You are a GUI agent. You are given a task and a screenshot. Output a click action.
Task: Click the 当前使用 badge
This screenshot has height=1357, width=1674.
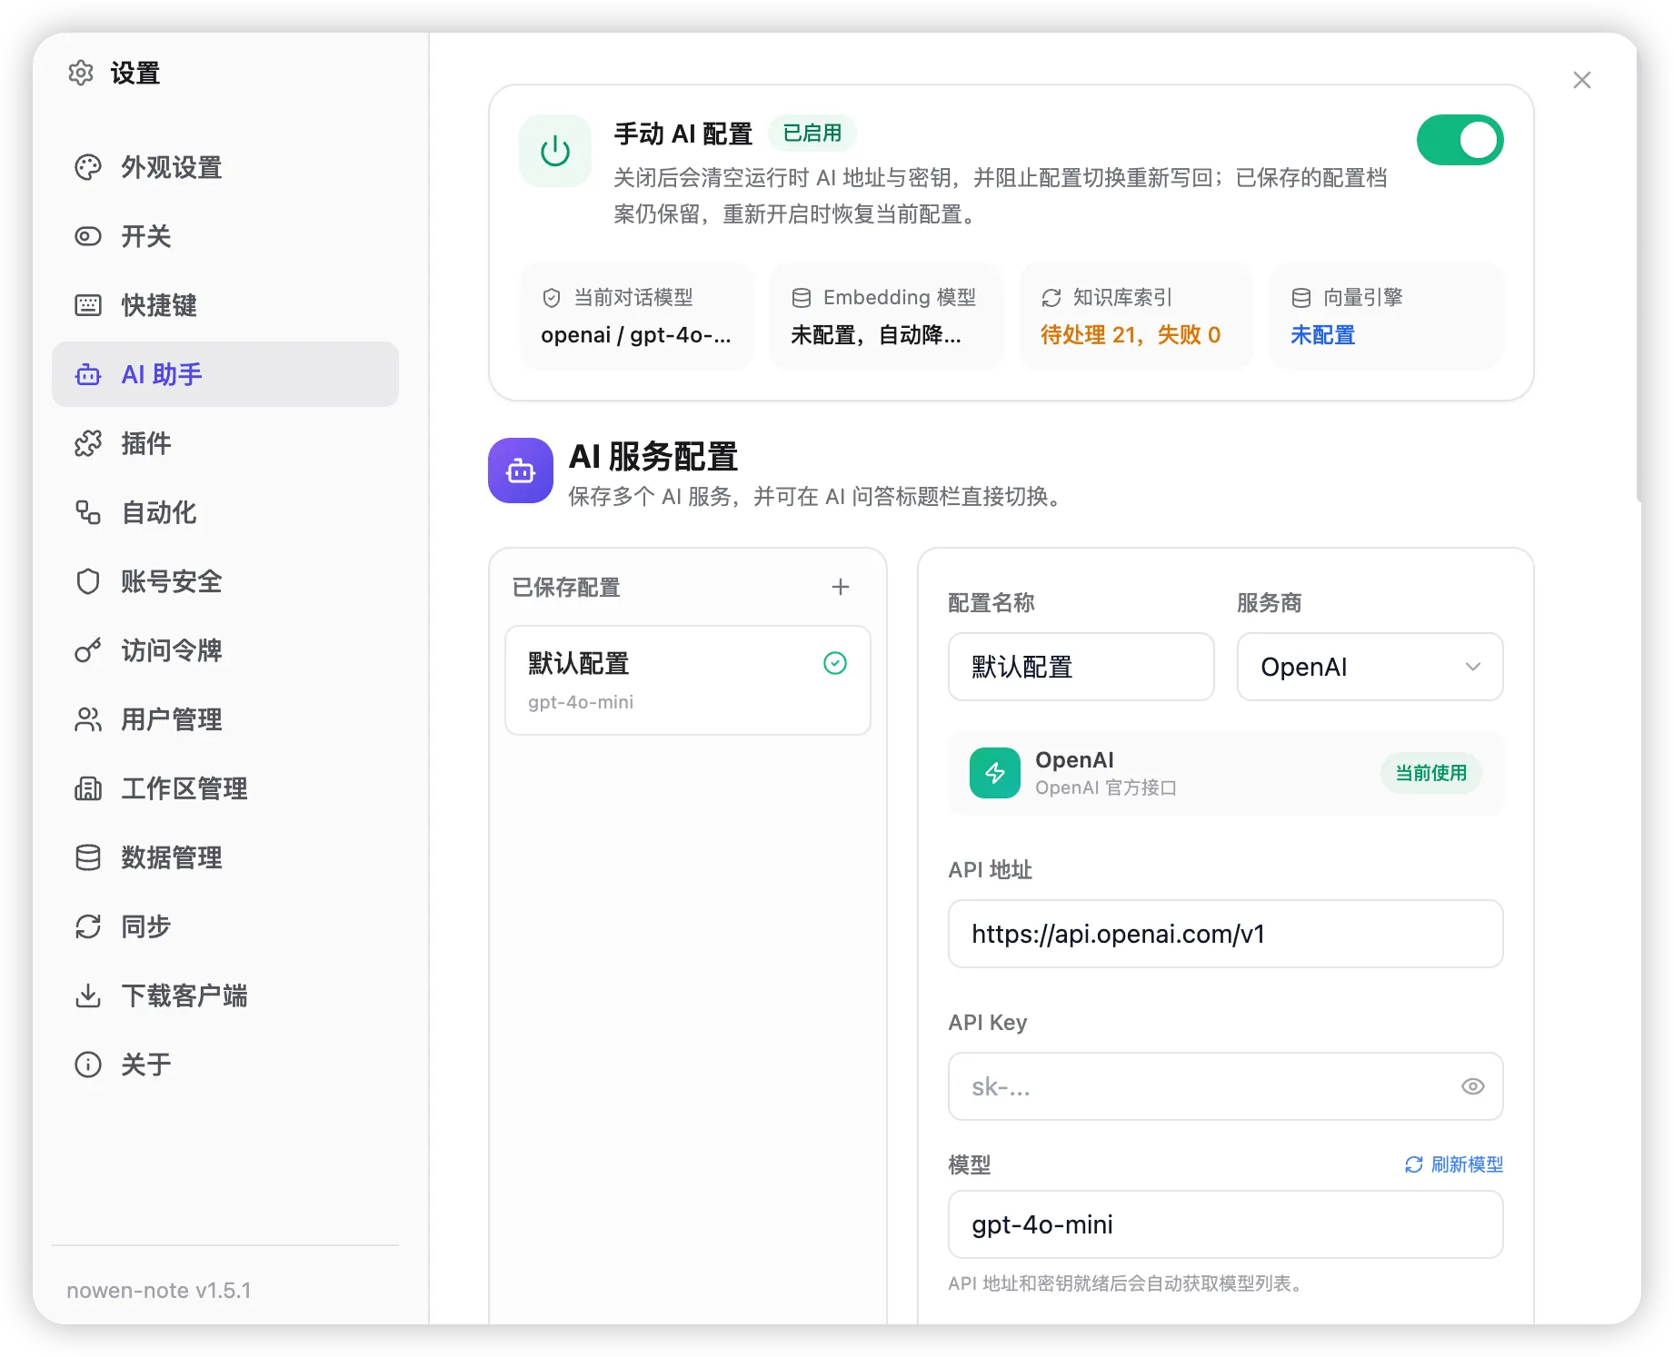(1431, 773)
